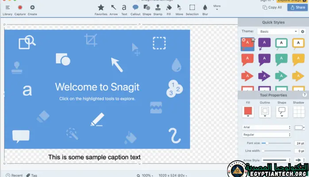The height and width of the screenshot is (177, 309).
Task: Pick a cell in the Shadow direction grid
Action: [x=297, y=111]
